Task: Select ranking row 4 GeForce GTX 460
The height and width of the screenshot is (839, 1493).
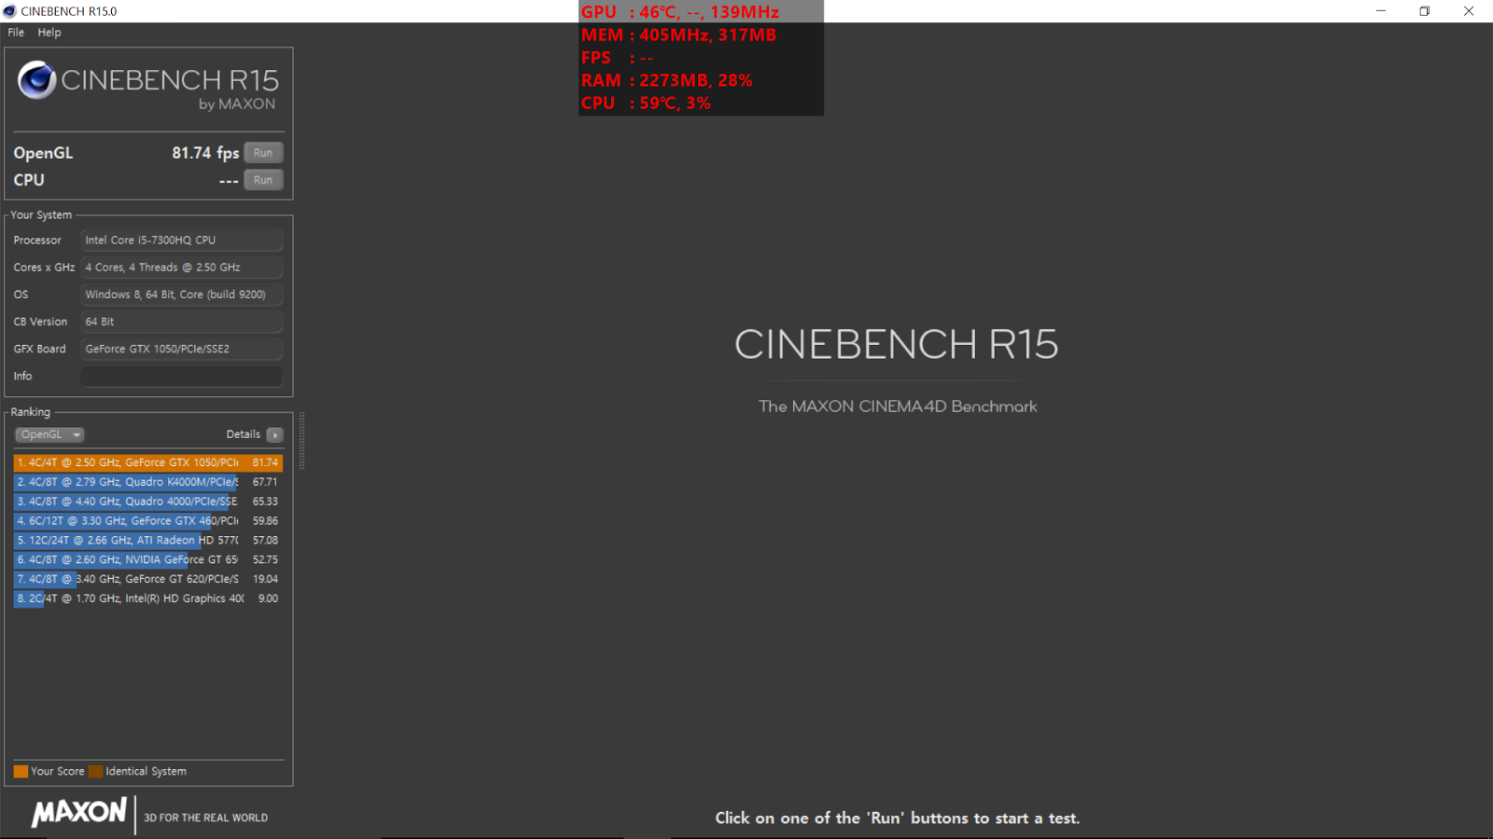Action: click(x=147, y=521)
